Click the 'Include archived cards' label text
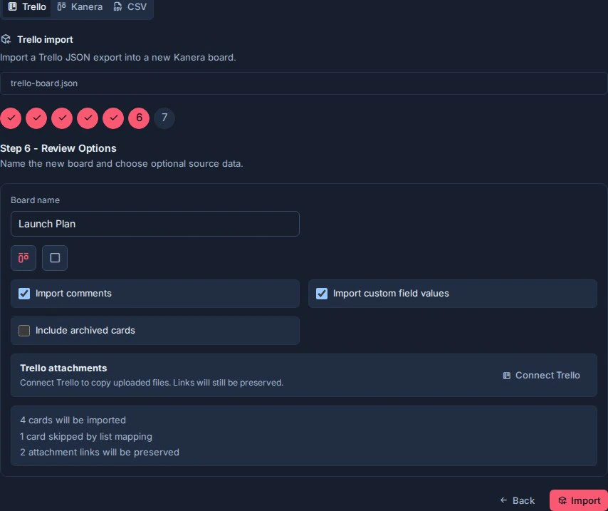 [x=85, y=331]
